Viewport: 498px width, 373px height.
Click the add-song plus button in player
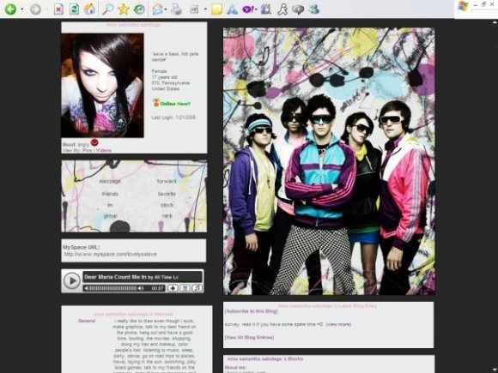point(173,288)
